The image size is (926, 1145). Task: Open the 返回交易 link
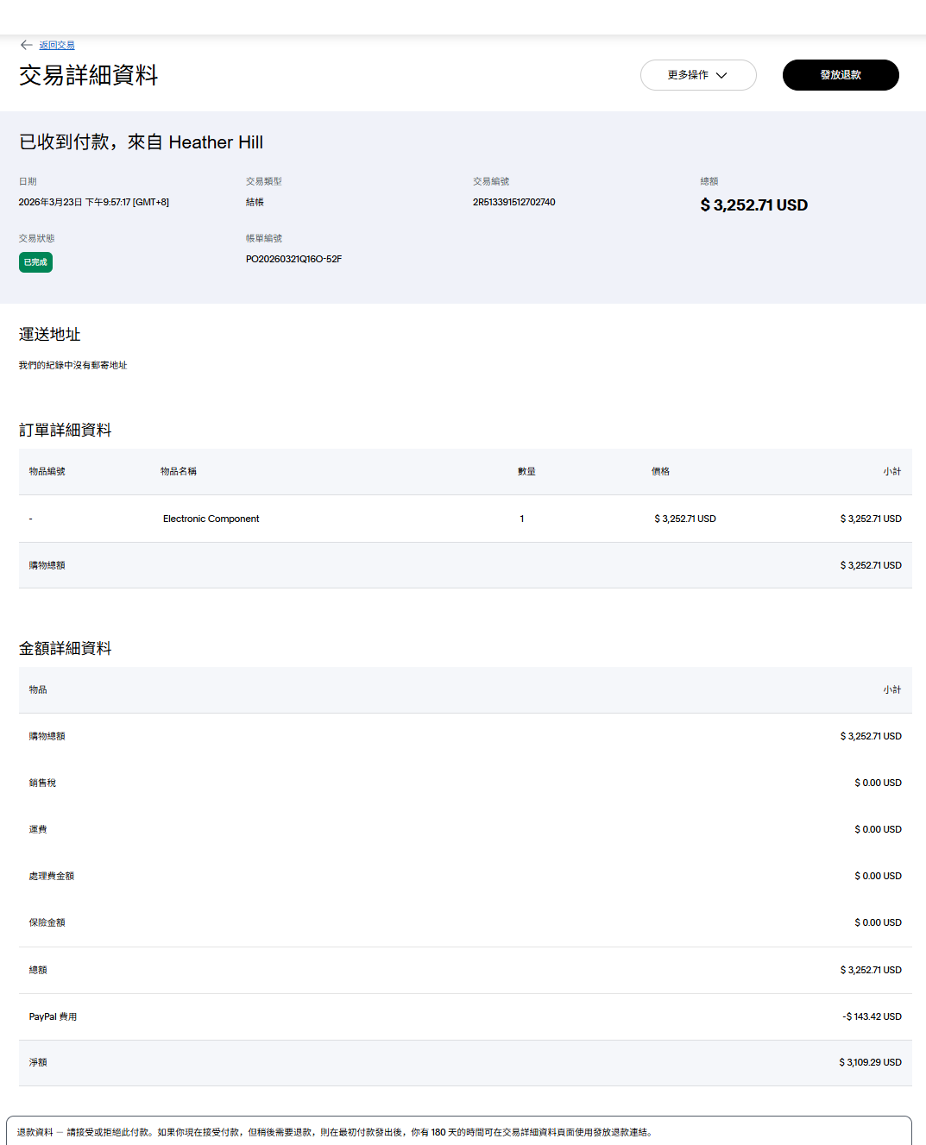click(x=57, y=45)
